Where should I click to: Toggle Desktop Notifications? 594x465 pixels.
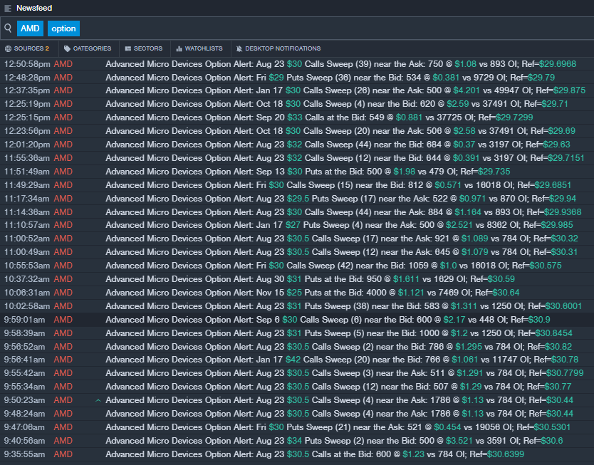pyautogui.click(x=278, y=48)
